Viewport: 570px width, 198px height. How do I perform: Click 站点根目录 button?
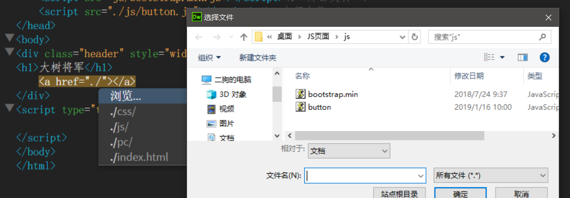point(399,193)
